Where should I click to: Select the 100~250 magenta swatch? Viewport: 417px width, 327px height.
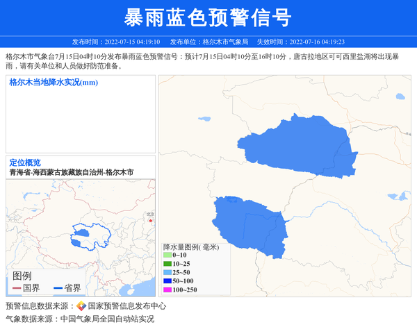[x=167, y=290]
